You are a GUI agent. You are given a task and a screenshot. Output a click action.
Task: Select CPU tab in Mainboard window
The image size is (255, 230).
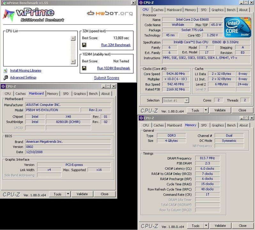(8, 94)
